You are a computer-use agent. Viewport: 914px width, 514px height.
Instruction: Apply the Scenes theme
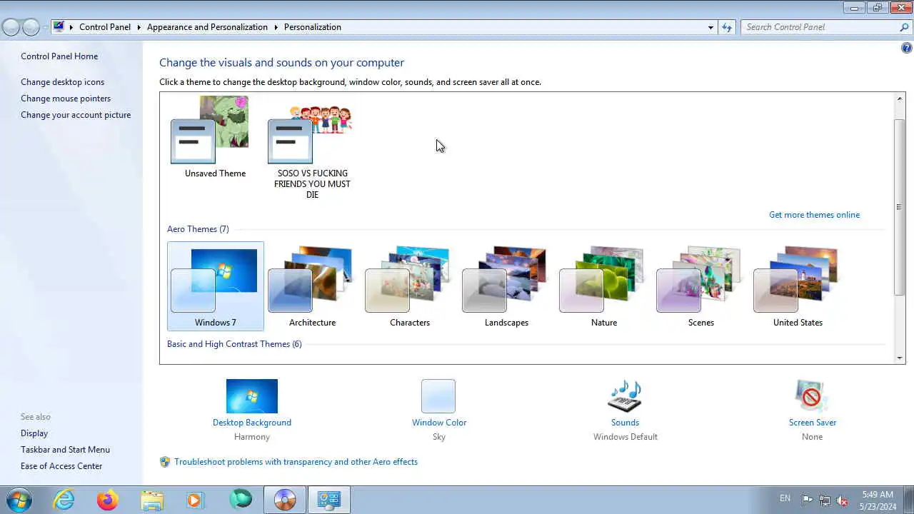[x=700, y=286]
